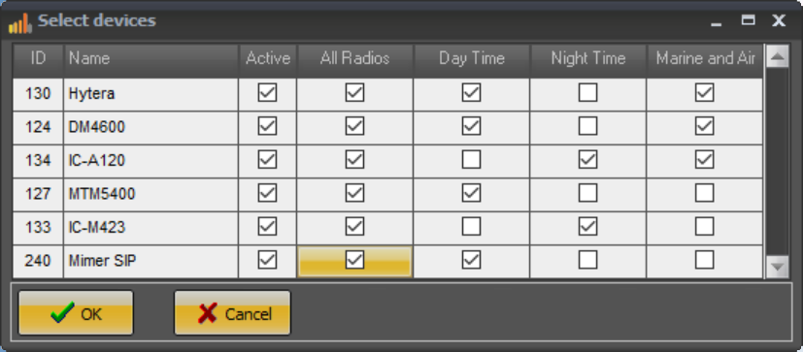Viewport: 803px width, 352px height.
Task: Click the Cancel button
Action: point(232,313)
